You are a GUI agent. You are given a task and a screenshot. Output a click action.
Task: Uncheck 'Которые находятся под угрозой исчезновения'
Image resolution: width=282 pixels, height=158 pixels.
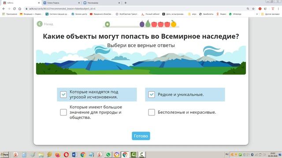63,94
